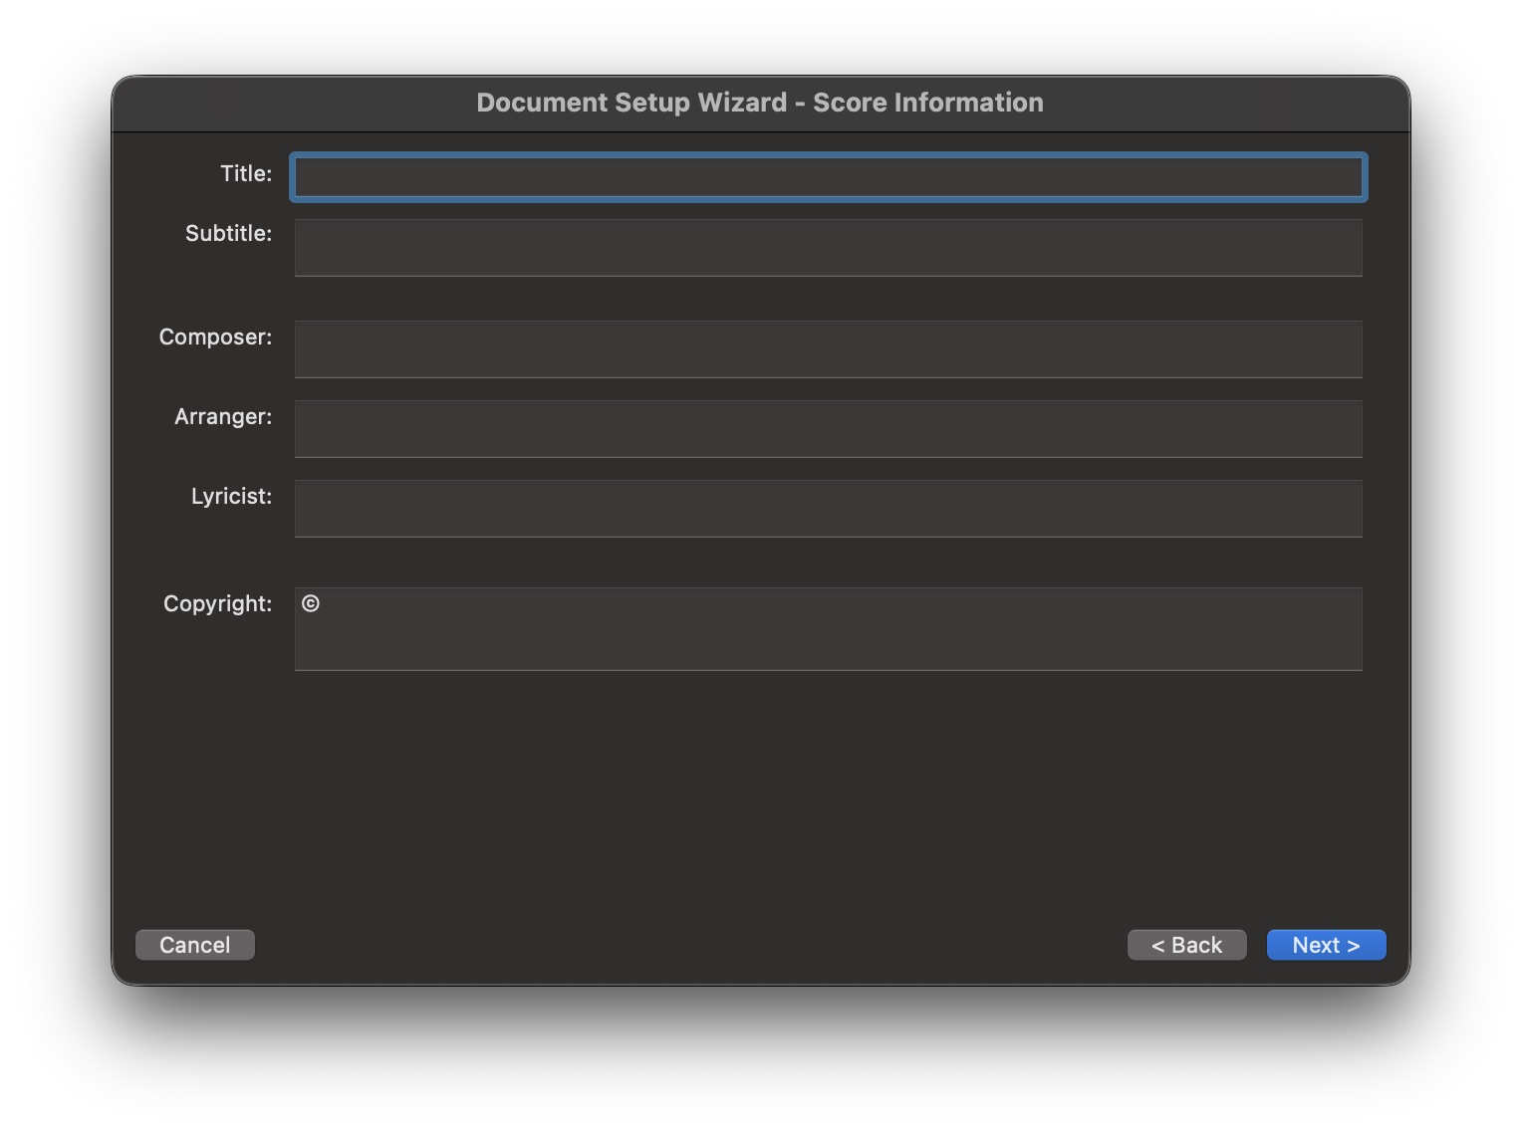
Task: Click the dialog title "Score Information"
Action: [927, 103]
